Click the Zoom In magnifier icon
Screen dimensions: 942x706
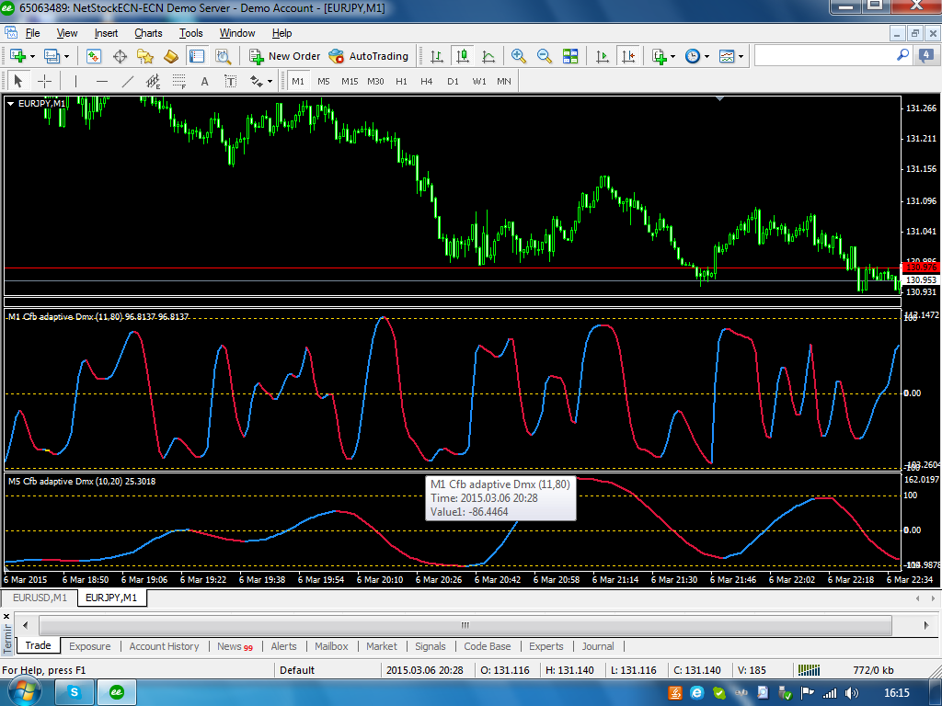[x=519, y=56]
